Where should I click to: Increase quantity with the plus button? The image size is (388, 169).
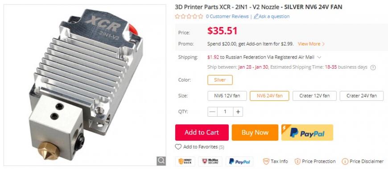[238, 112]
